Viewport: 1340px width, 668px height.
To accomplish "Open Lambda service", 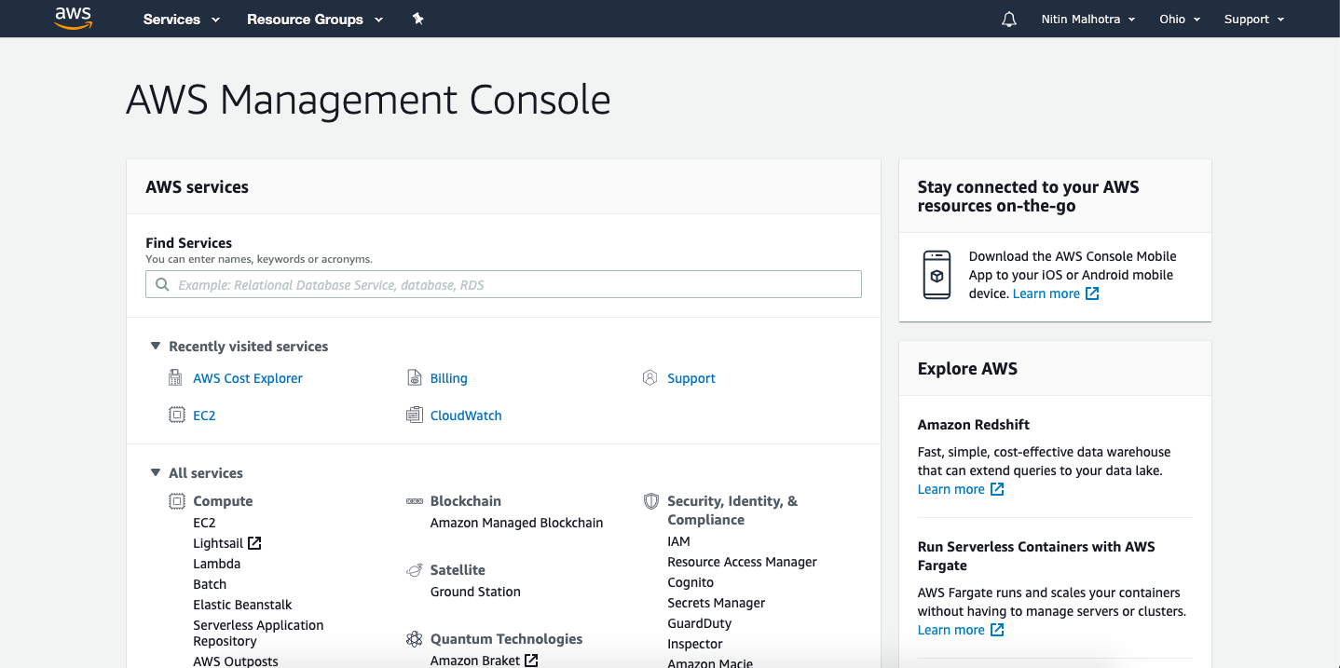I will pos(216,564).
